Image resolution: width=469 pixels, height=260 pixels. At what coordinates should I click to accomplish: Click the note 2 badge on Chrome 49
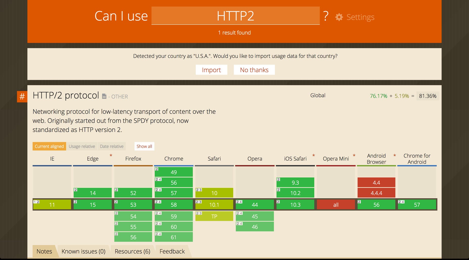click(157, 169)
